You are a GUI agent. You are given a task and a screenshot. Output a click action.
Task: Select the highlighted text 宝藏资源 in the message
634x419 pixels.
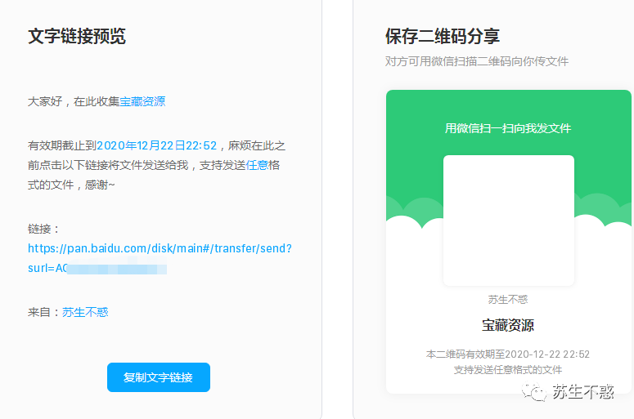click(142, 101)
